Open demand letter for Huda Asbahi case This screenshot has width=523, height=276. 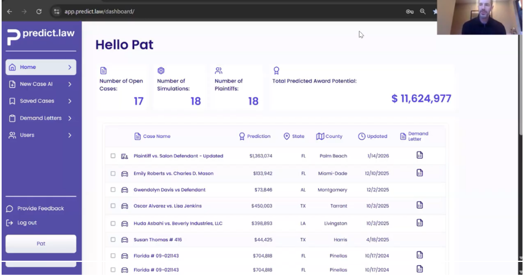(419, 222)
